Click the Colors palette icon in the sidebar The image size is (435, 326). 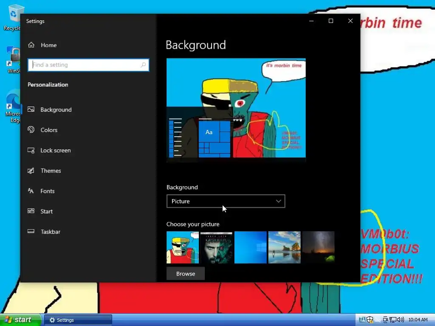(31, 130)
